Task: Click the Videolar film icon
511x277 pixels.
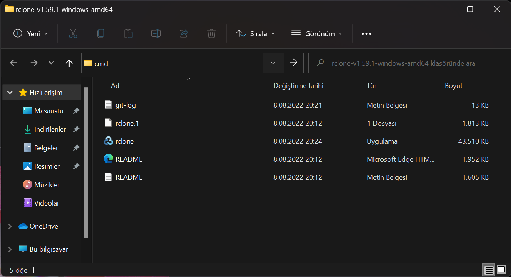Action: [28, 203]
